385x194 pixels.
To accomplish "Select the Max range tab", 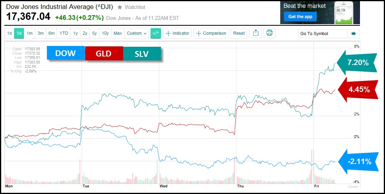I will [x=117, y=34].
